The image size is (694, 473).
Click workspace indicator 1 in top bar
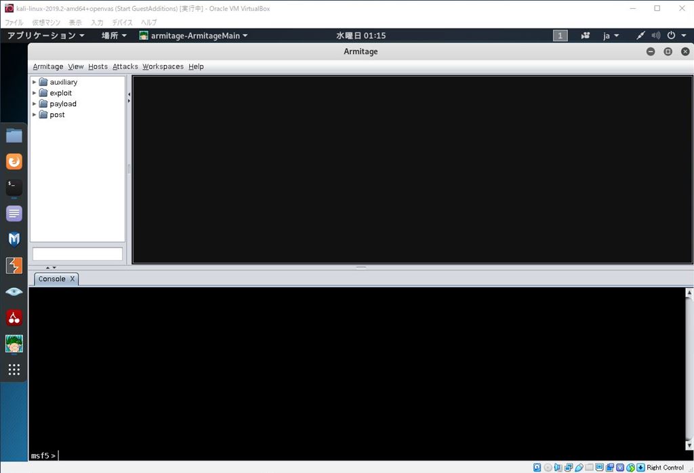coord(560,35)
